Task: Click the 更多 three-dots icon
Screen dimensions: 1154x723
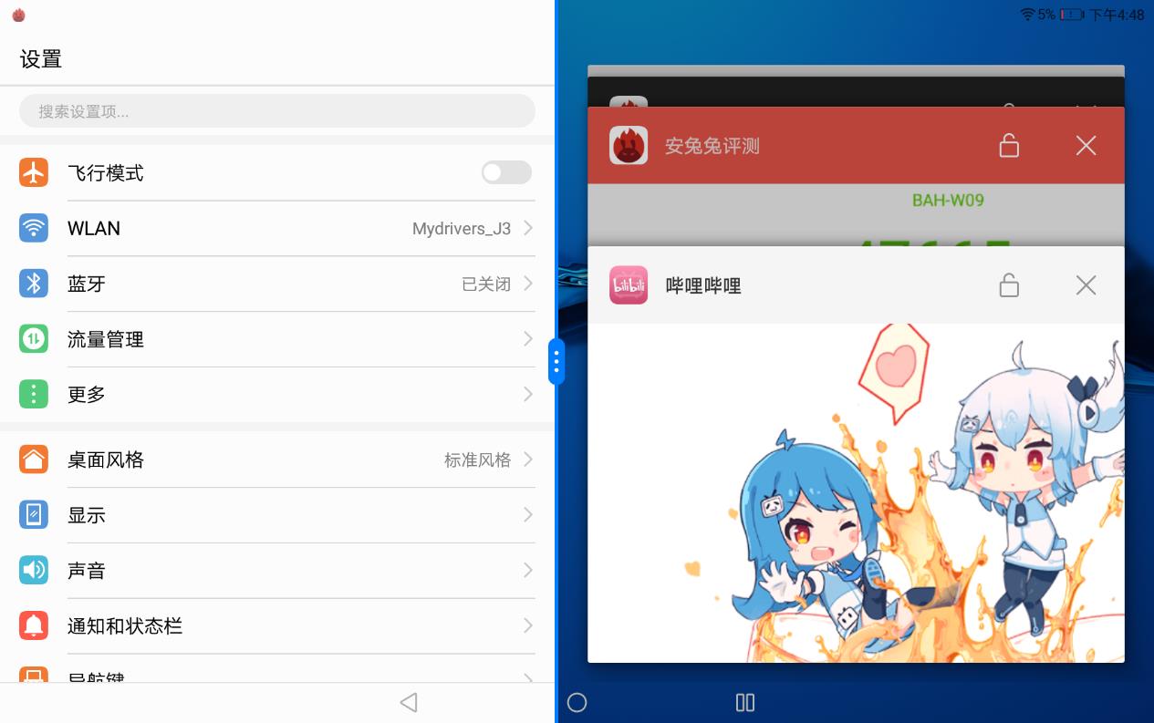Action: pyautogui.click(x=34, y=394)
